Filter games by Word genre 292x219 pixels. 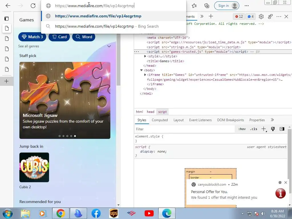[x=84, y=37]
